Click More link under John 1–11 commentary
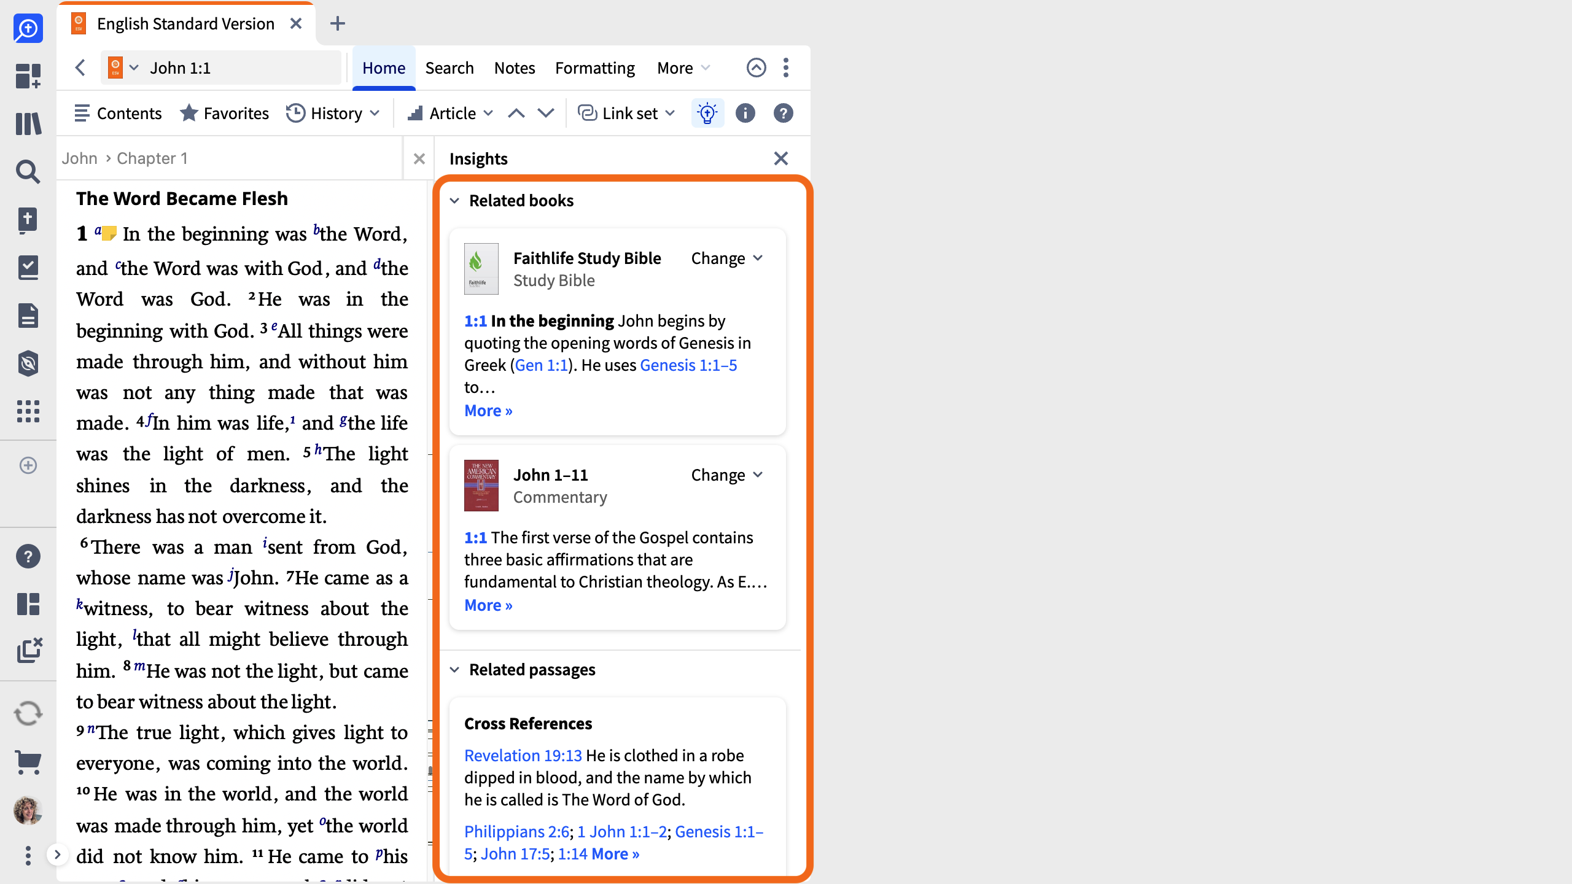The width and height of the screenshot is (1572, 884). (488, 605)
